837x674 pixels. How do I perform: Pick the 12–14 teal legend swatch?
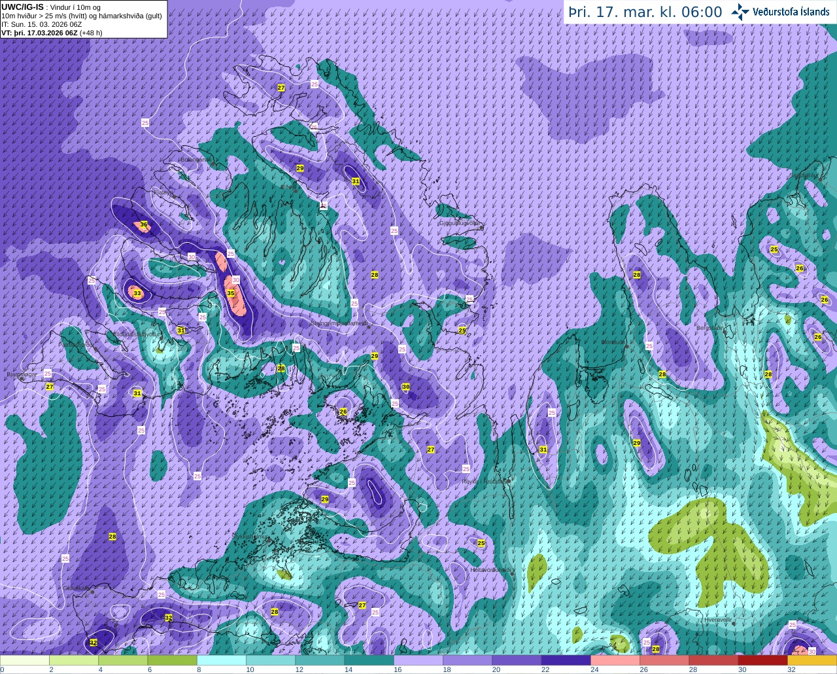click(320, 660)
